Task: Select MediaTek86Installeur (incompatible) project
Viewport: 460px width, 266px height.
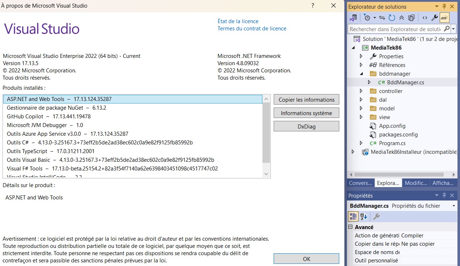Action: 414,152
